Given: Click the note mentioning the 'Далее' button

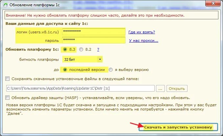Looking at the screenshot, I should [x=111, y=109].
